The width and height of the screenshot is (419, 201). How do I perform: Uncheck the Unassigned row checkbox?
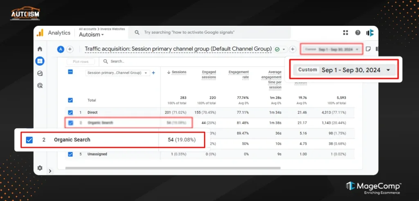click(x=70, y=154)
